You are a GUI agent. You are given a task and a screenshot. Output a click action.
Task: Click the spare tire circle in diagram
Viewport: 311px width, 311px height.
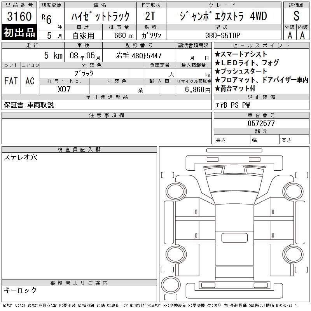[171, 285]
